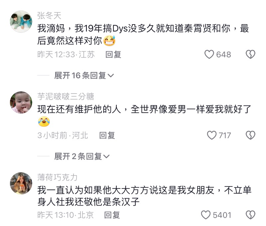
Task: Dislike 张冬天's comment with broken heart
Action: coord(250,54)
